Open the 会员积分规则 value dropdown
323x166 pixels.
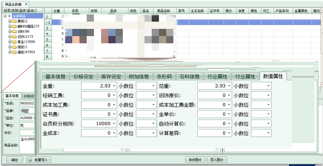tap(114, 124)
